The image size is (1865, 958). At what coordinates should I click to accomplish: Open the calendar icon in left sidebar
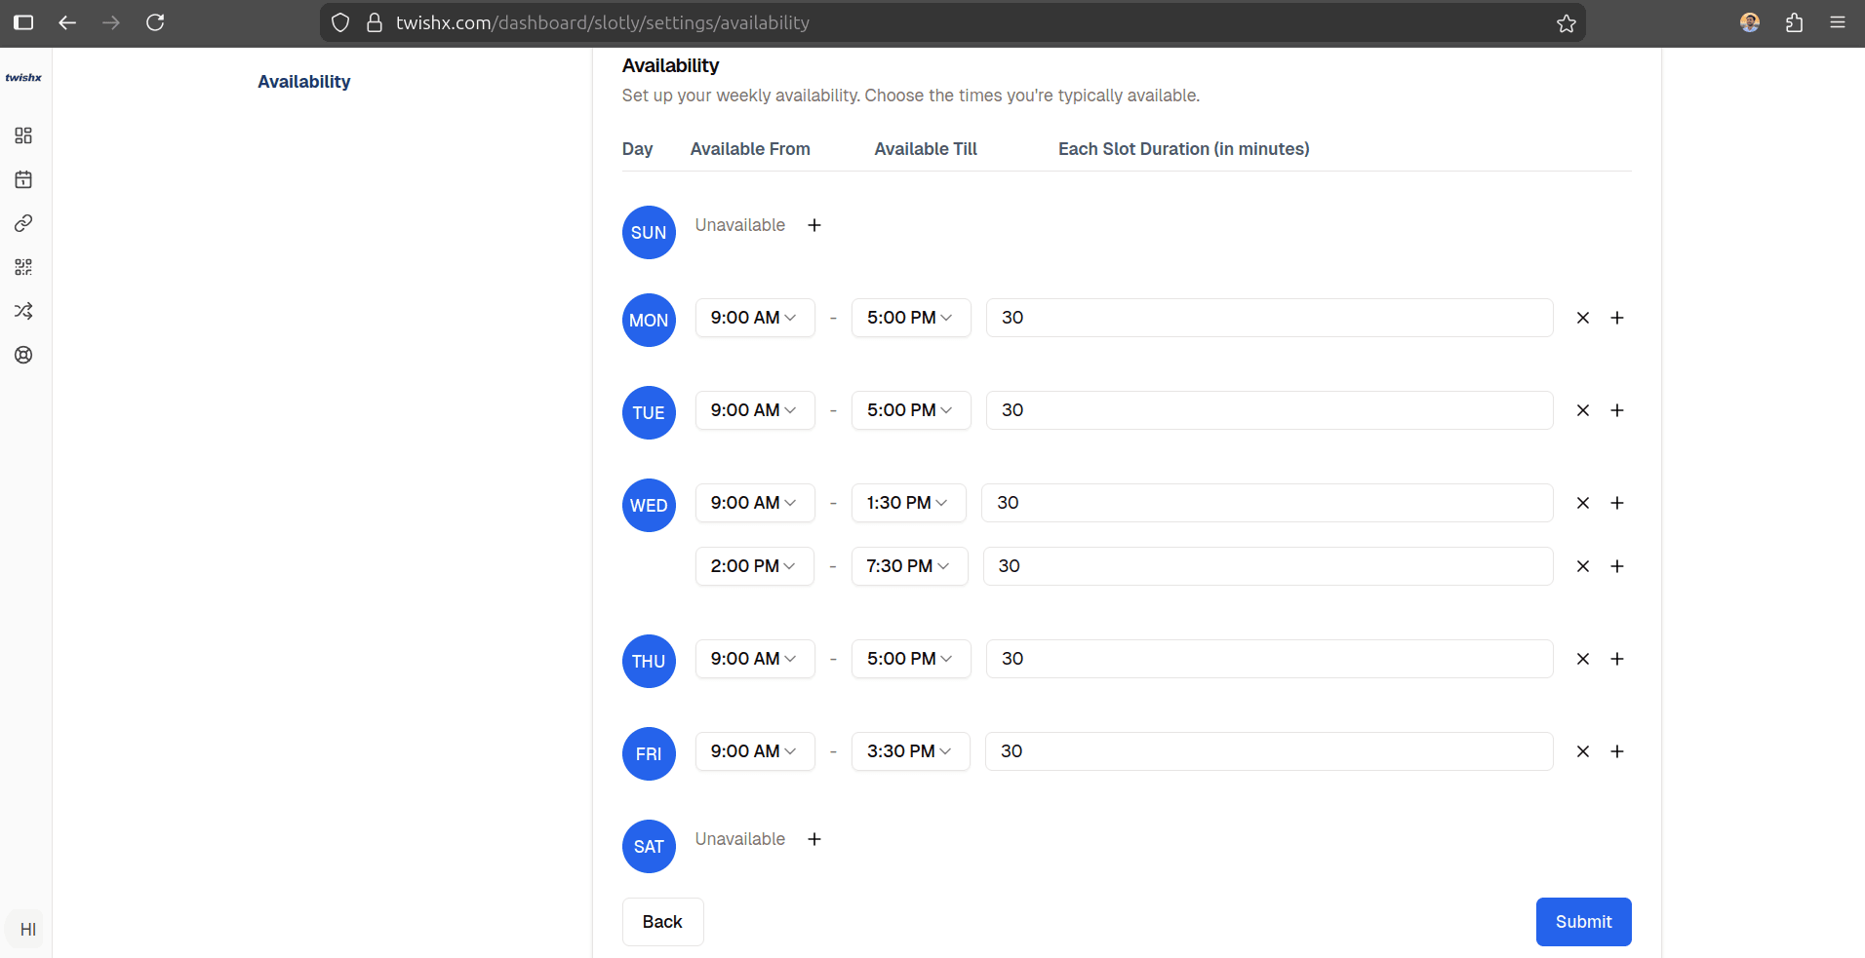point(23,179)
